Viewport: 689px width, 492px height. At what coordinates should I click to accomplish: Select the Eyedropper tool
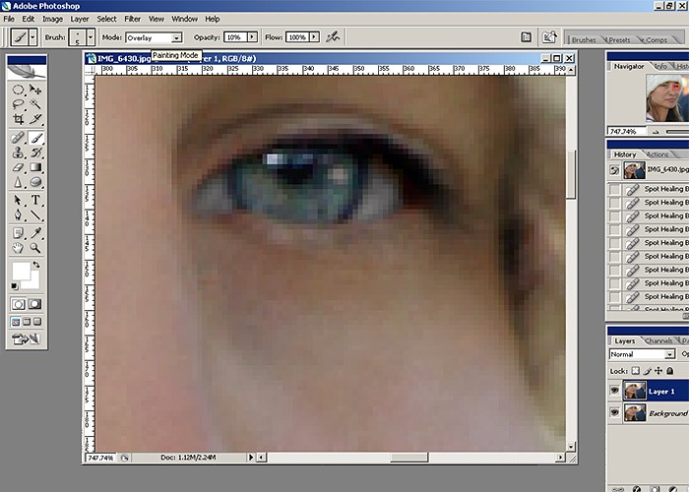coord(35,233)
